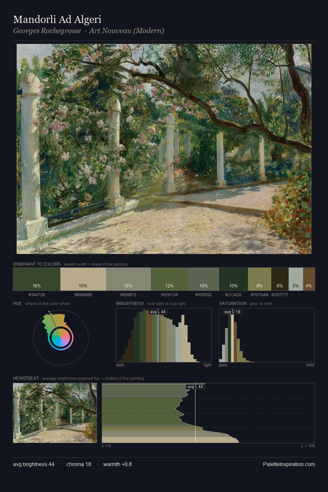Click the 'Art Nouveau (Modern)' style text
Viewport: 328px width, 492px height.
coord(127,31)
